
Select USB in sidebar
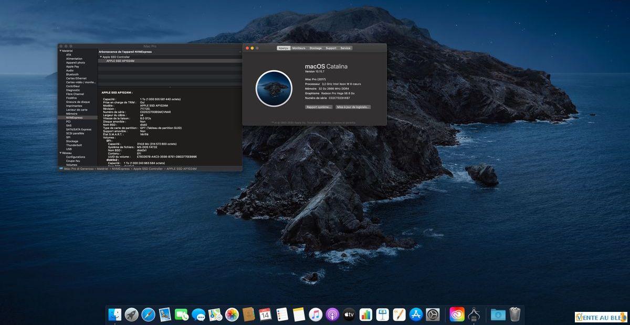[69, 149]
